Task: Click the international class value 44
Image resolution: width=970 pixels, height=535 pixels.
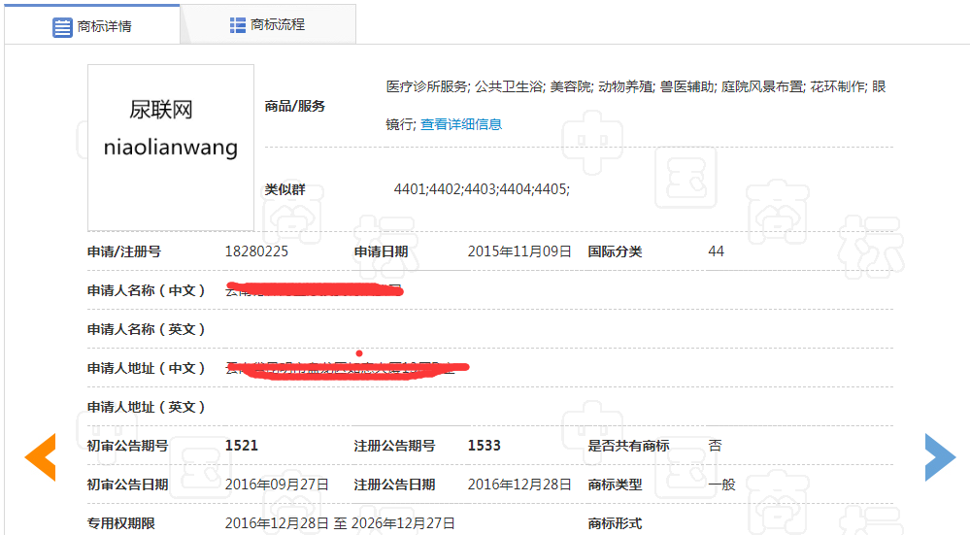Action: 716,251
